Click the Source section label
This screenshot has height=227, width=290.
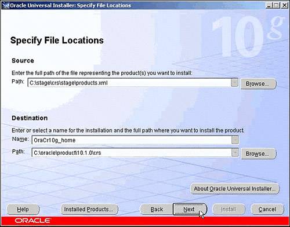pyautogui.click(x=23, y=61)
